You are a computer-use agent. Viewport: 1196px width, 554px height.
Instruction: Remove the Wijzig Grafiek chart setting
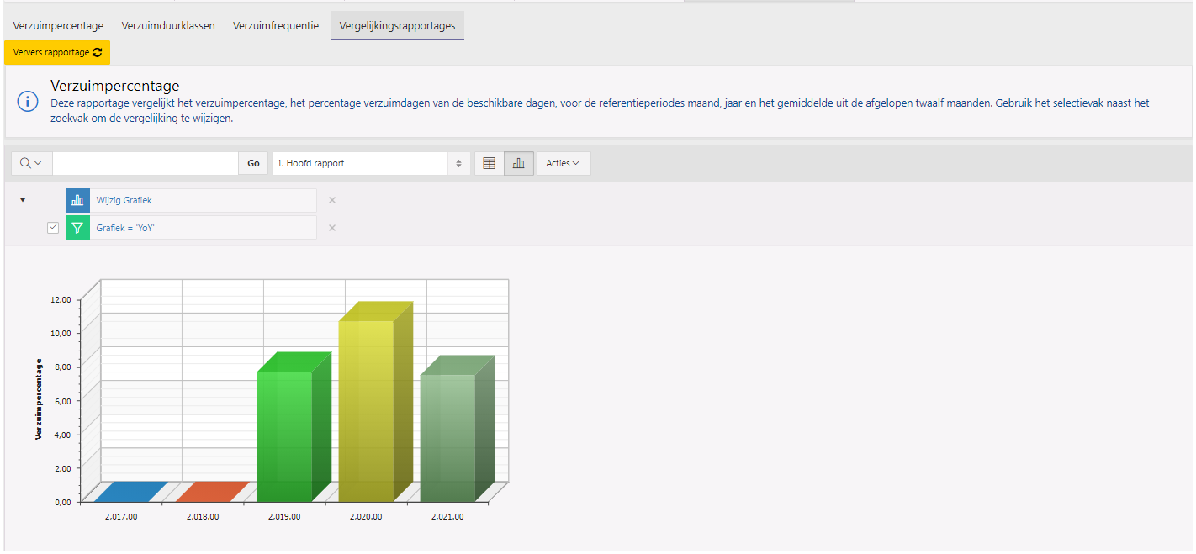click(332, 200)
